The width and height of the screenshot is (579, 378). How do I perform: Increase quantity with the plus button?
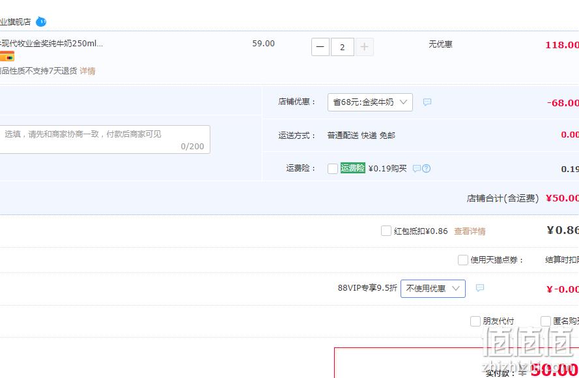(x=365, y=47)
